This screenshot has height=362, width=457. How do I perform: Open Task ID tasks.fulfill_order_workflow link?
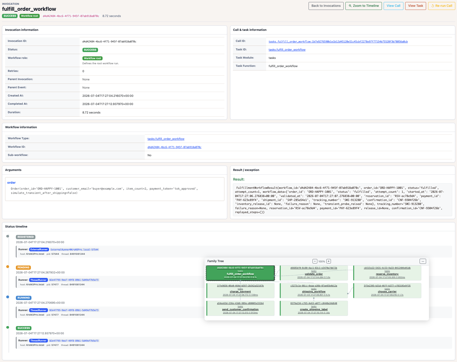tap(287, 50)
